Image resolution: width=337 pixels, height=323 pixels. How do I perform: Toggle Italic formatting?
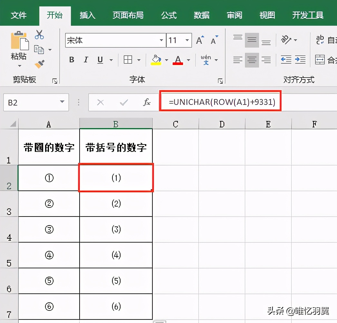(x=86, y=60)
